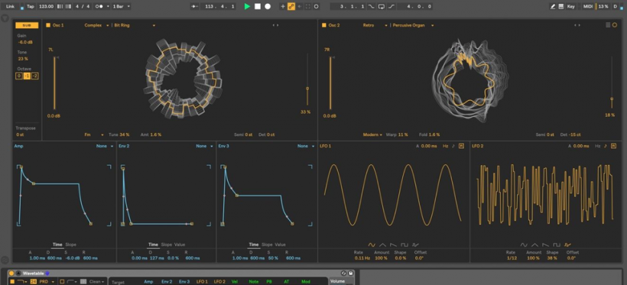Open the Percusive Organ wavetable dropdown

413,25
